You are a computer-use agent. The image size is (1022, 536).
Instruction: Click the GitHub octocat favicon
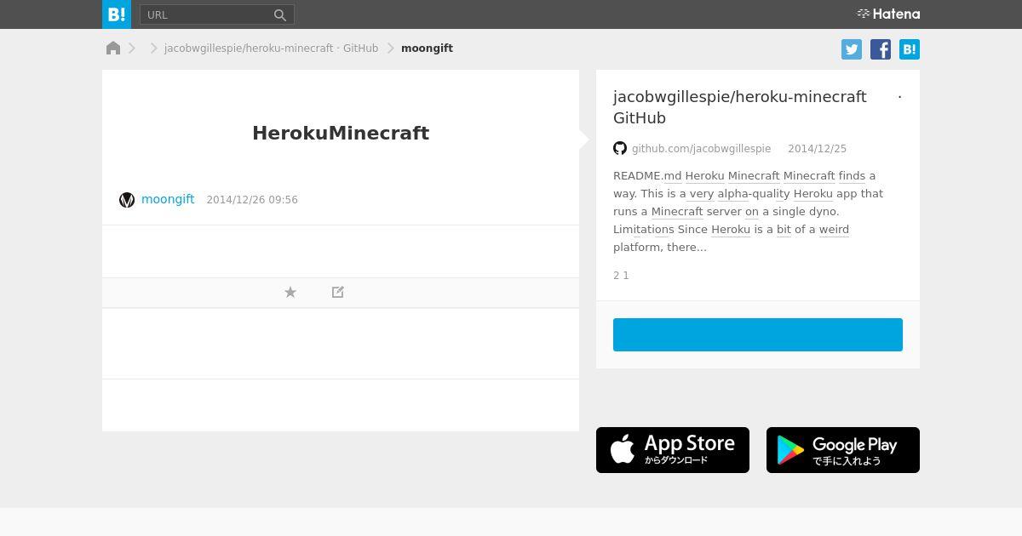click(620, 148)
